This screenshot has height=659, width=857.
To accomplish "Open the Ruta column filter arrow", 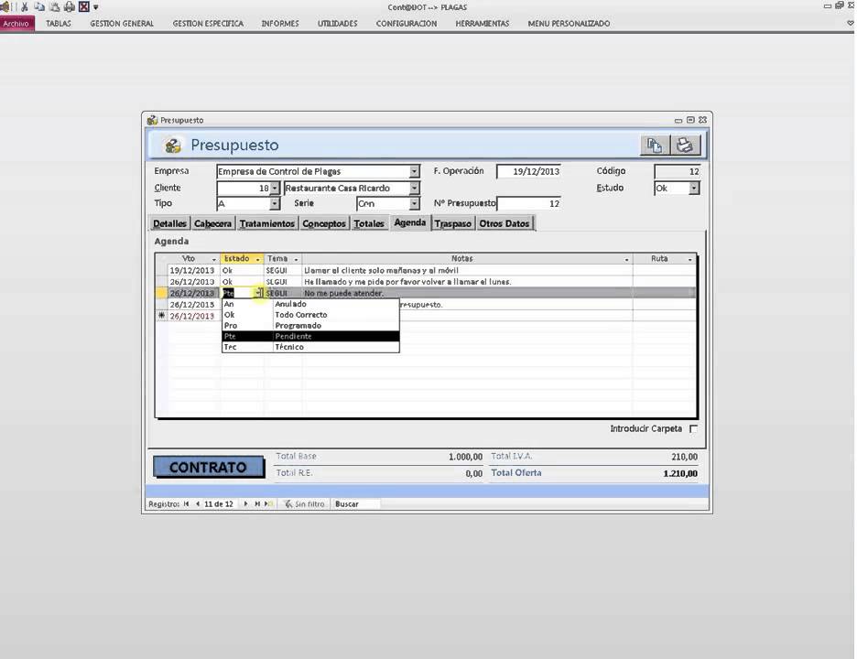I will coord(690,259).
